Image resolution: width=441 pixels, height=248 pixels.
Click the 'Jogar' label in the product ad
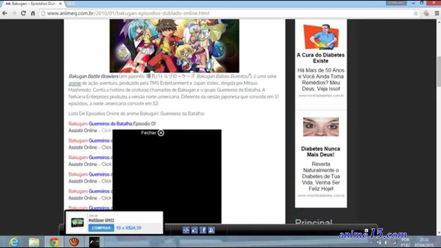click(93, 216)
